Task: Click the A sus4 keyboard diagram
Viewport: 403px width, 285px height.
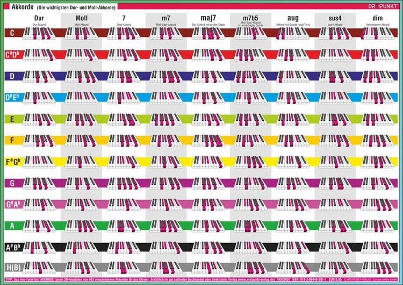Action: (x=335, y=226)
